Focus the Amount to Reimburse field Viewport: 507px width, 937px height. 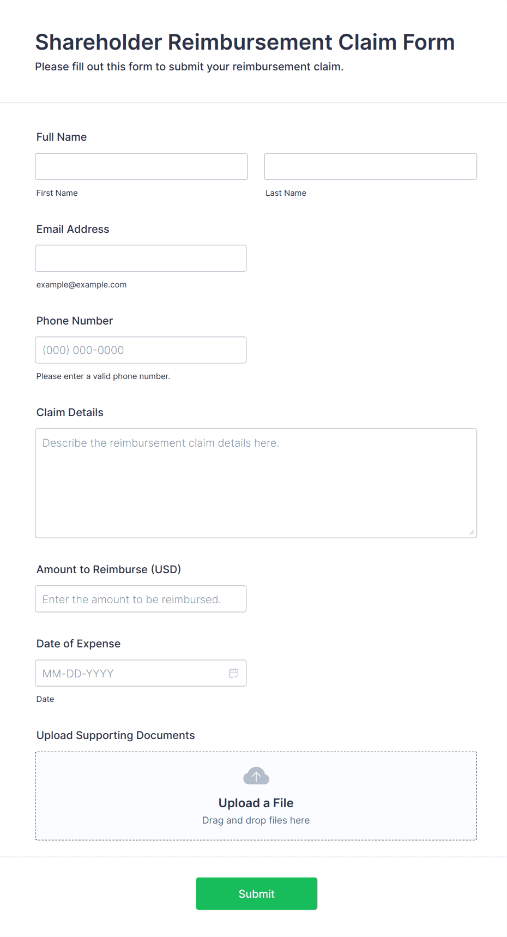point(141,599)
